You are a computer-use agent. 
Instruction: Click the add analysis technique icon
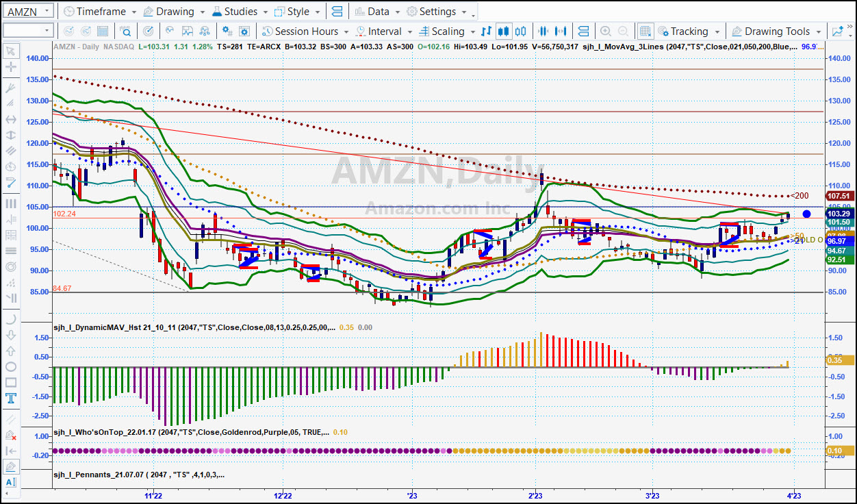169,31
